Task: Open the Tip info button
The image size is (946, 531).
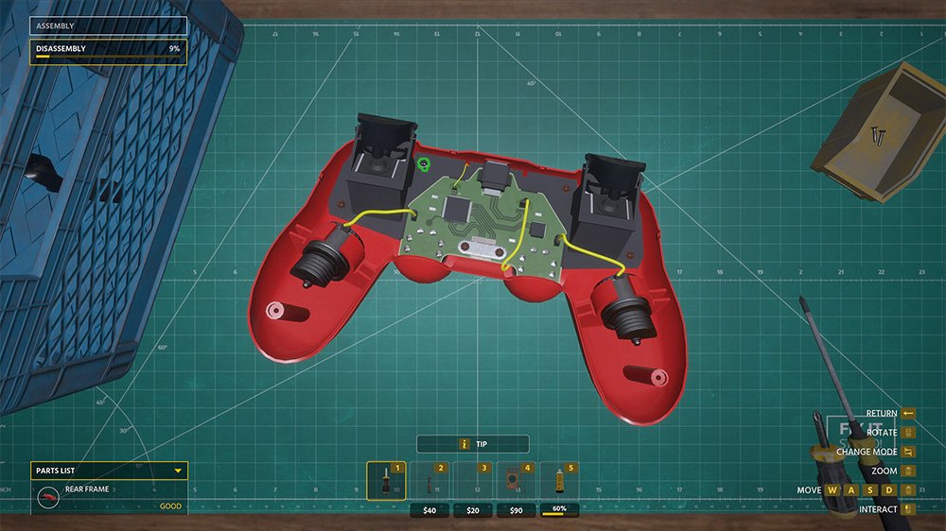Action: tap(472, 443)
